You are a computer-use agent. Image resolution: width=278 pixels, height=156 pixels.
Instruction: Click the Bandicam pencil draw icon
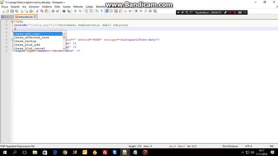(x=225, y=13)
